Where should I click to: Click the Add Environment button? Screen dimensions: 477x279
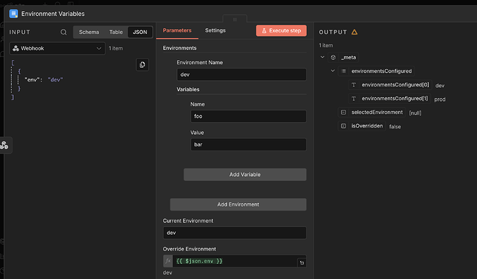(238, 204)
